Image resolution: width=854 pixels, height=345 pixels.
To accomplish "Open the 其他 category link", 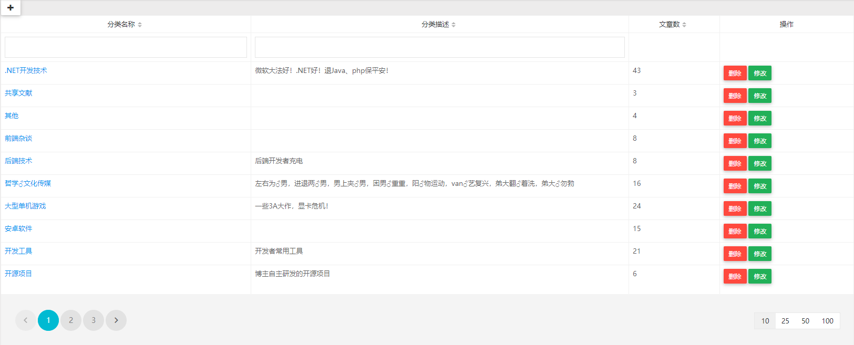I will click(12, 116).
